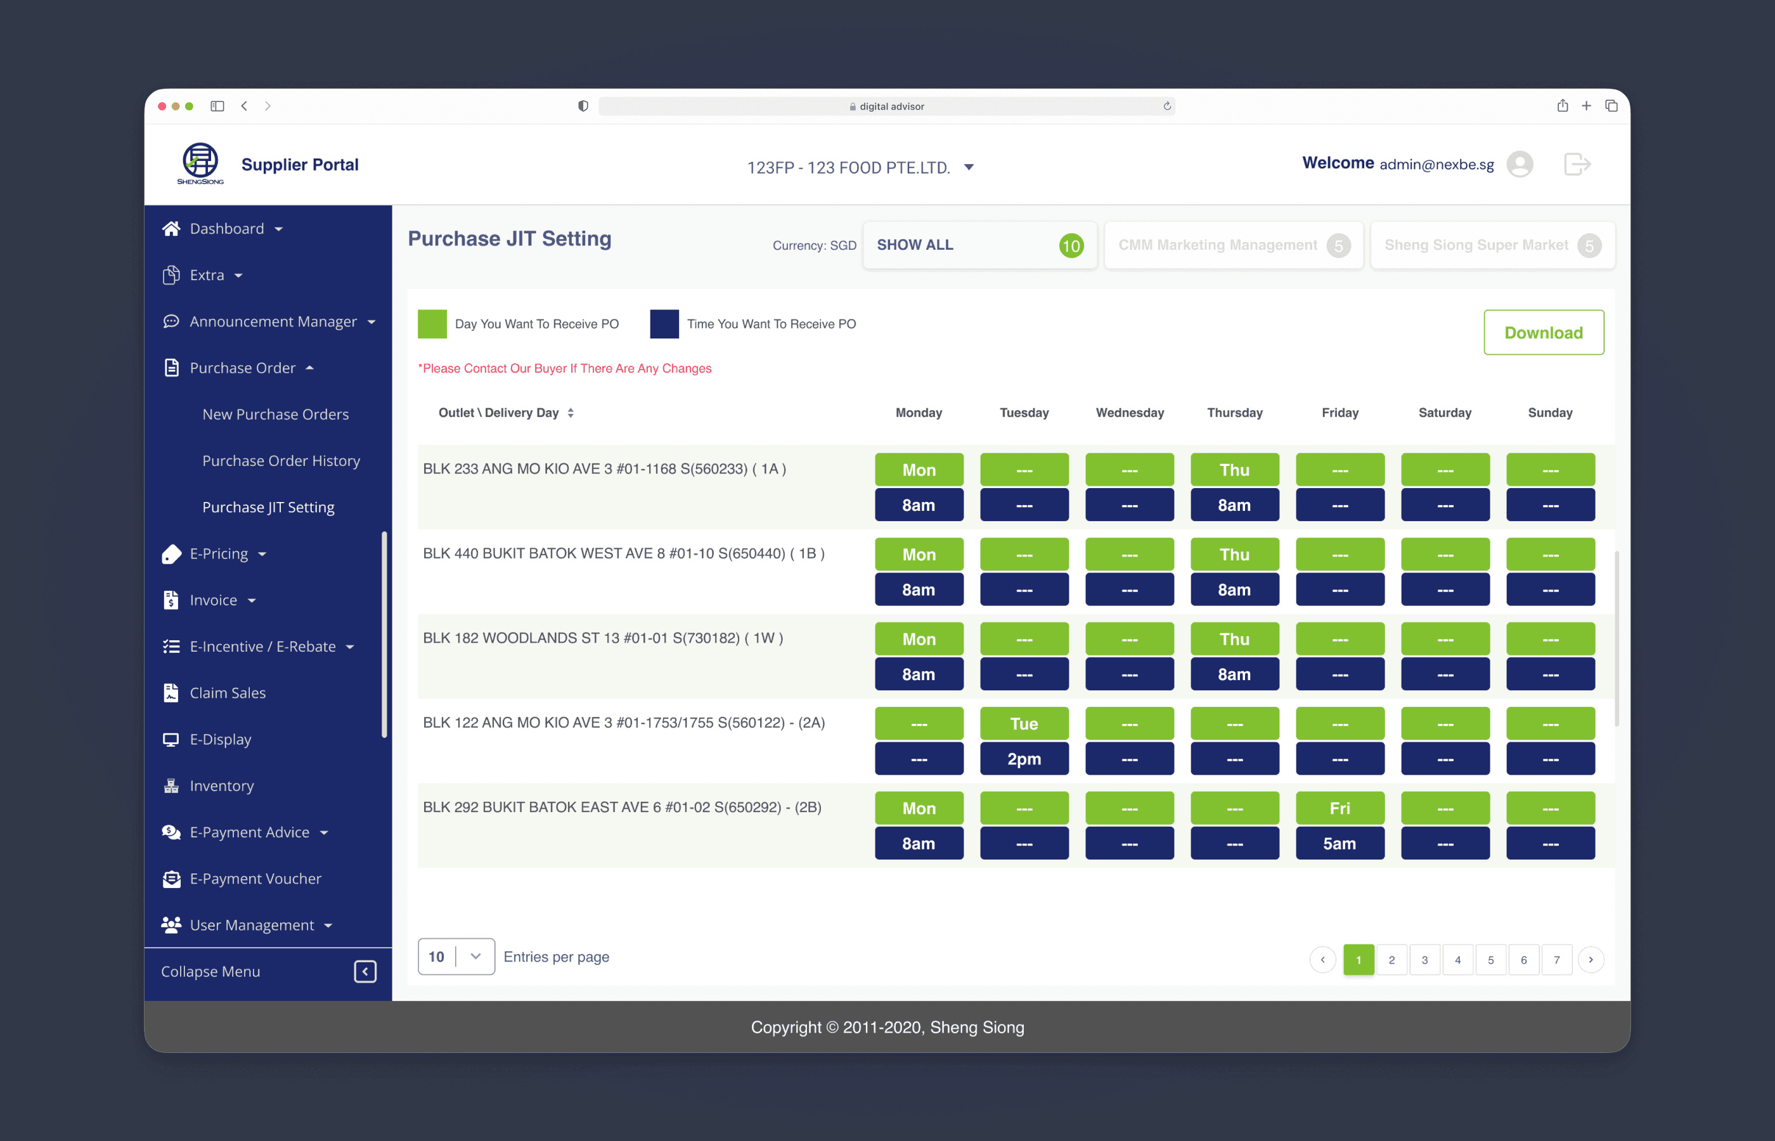
Task: Click the E-Incentive checklist icon
Action: click(171, 646)
